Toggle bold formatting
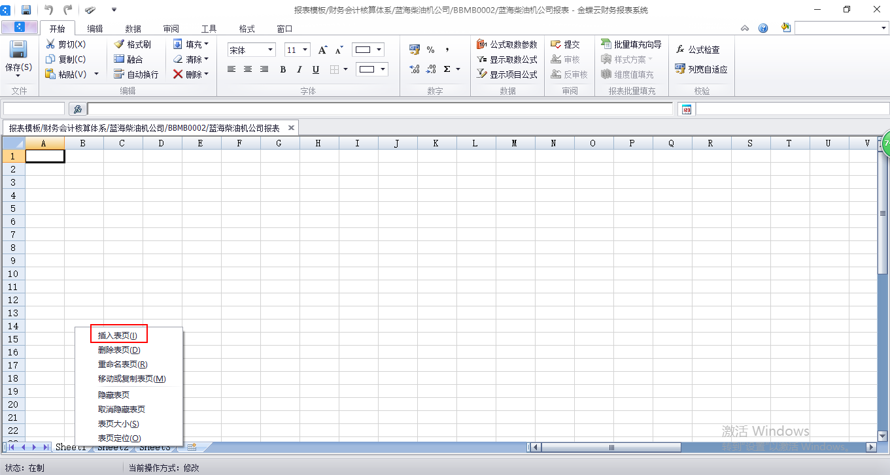Screen dimensions: 890x475 pos(282,69)
